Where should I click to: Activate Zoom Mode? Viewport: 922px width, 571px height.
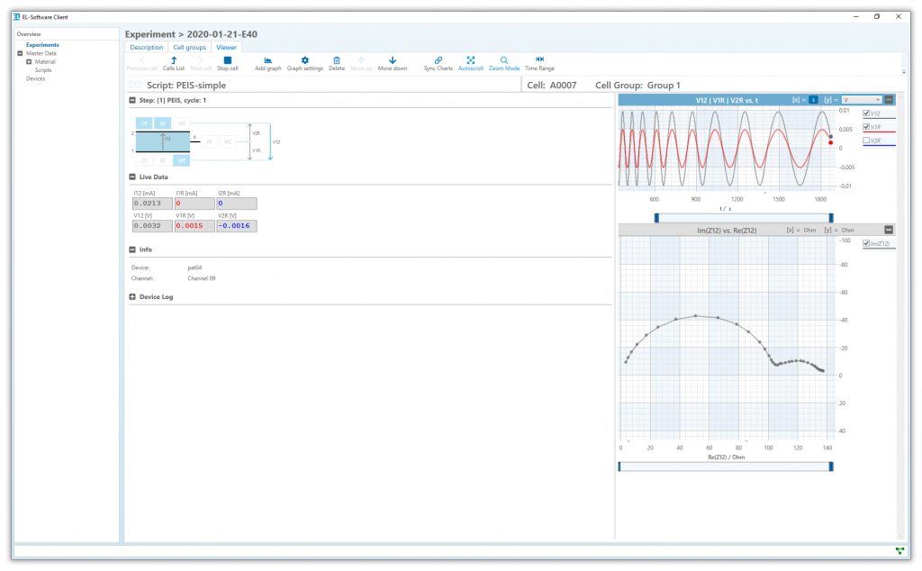[504, 61]
